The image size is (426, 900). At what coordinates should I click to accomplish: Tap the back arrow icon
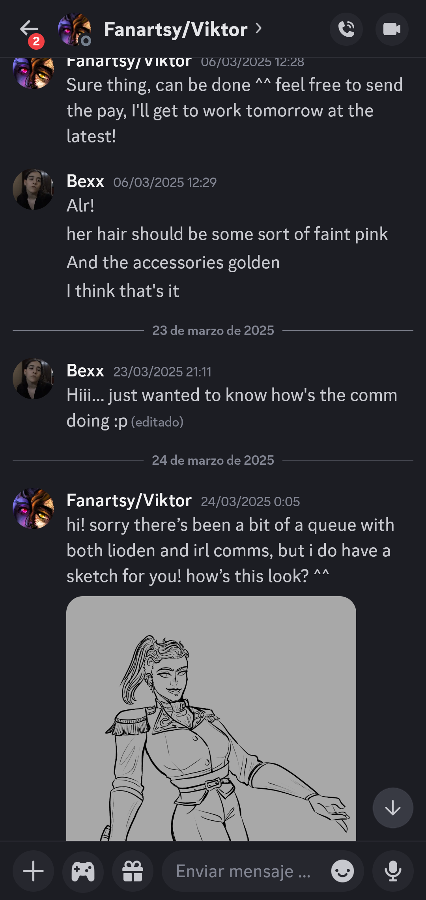coord(29,28)
